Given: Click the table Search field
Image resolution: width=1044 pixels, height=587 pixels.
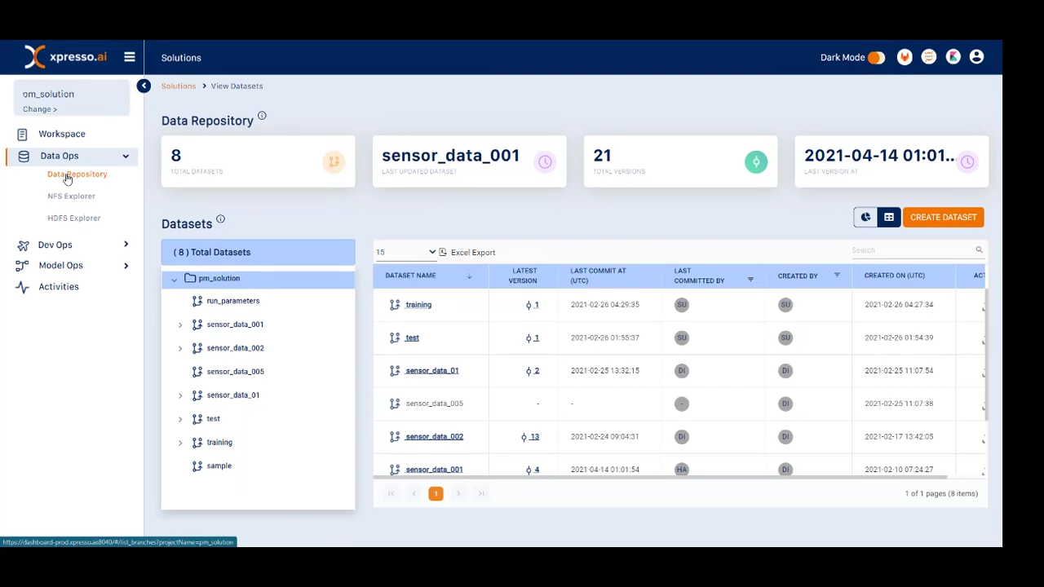Looking at the screenshot, I should [x=913, y=250].
